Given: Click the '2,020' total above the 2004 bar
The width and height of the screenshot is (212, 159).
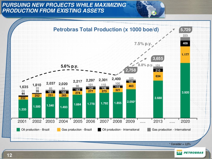Looking at the screenshot, I should (x=63, y=84).
